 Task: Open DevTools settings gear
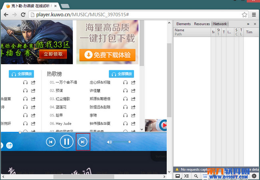254,176
